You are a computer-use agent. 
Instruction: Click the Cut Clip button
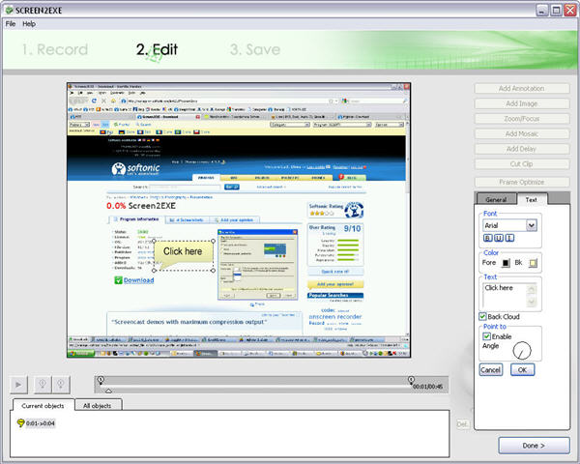(522, 164)
